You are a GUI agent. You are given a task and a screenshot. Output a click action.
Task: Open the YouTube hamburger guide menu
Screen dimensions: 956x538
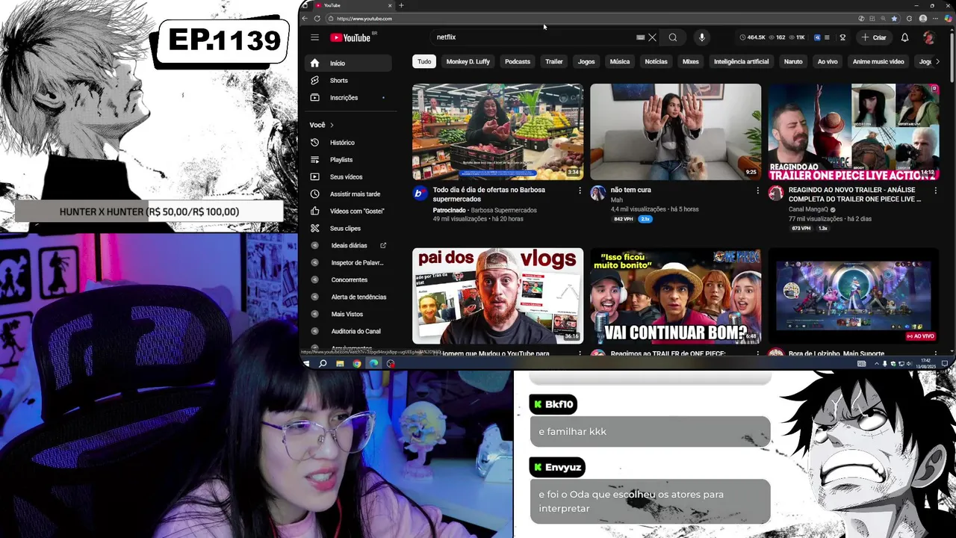click(x=314, y=37)
